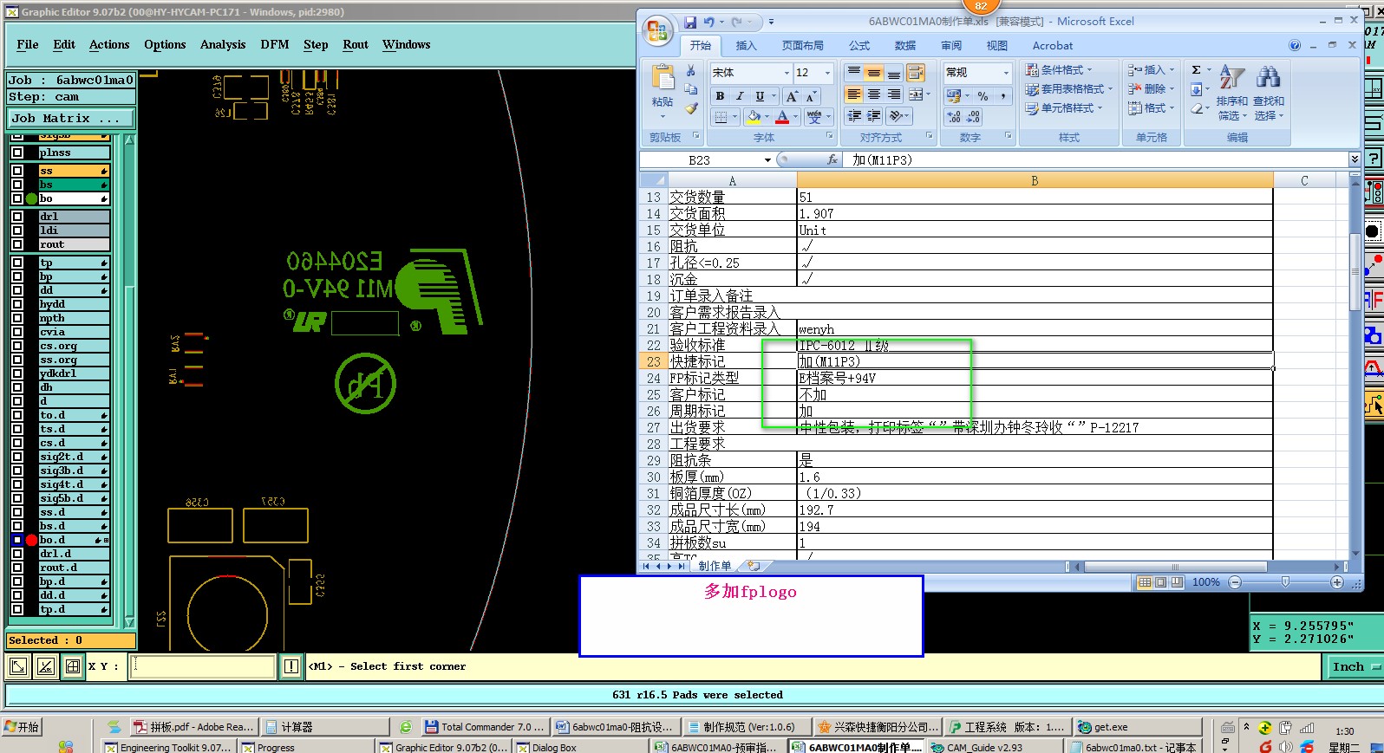Click the Find and Select binoculars icon
This screenshot has width=1384, height=753.
point(1268,78)
